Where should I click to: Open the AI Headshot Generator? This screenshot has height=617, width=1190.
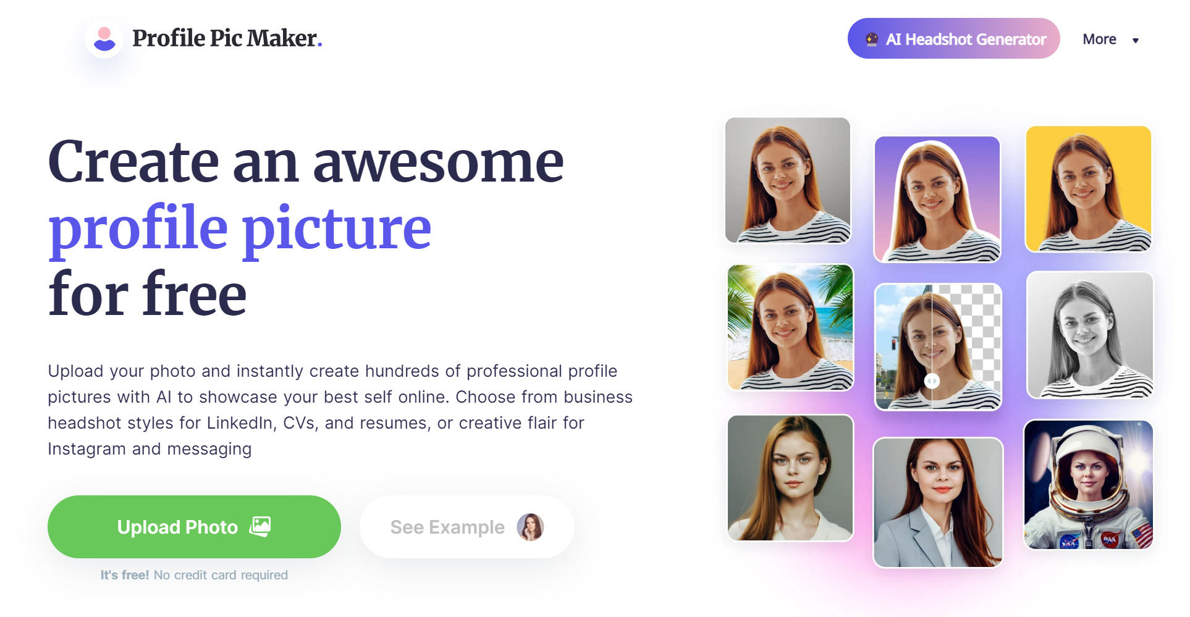(953, 38)
